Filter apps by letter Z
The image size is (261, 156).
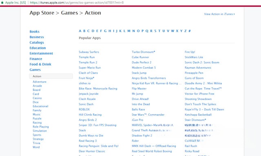point(185,31)
